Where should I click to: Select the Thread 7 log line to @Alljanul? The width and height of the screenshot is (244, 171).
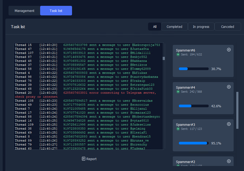[x=81, y=109]
